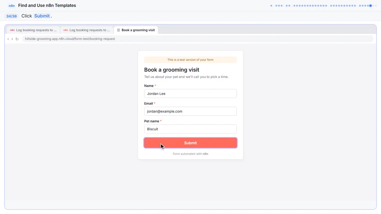Reload the page with the refresh icon
381x214 pixels.
[x=17, y=39]
